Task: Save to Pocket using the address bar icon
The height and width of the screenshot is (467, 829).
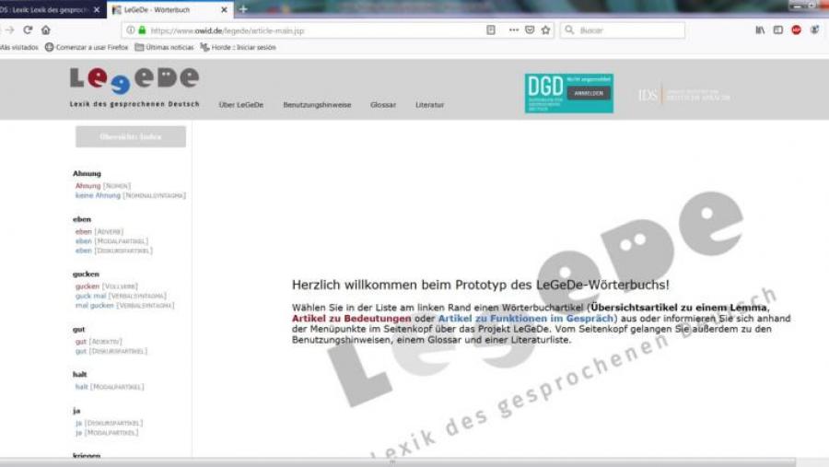Action: 530,29
